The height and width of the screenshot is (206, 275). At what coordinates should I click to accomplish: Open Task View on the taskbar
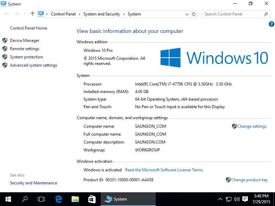[41, 199]
